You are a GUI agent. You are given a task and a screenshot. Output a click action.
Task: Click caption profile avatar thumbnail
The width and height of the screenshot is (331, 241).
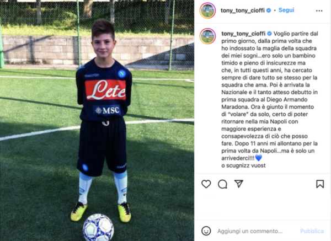[207, 36]
